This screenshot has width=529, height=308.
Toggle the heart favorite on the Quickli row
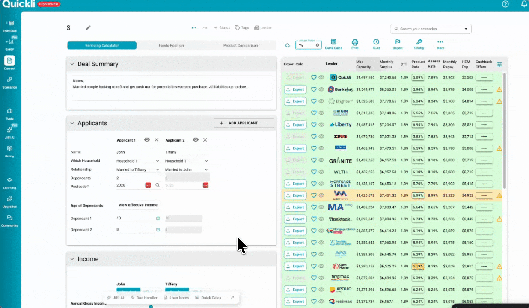pyautogui.click(x=314, y=77)
